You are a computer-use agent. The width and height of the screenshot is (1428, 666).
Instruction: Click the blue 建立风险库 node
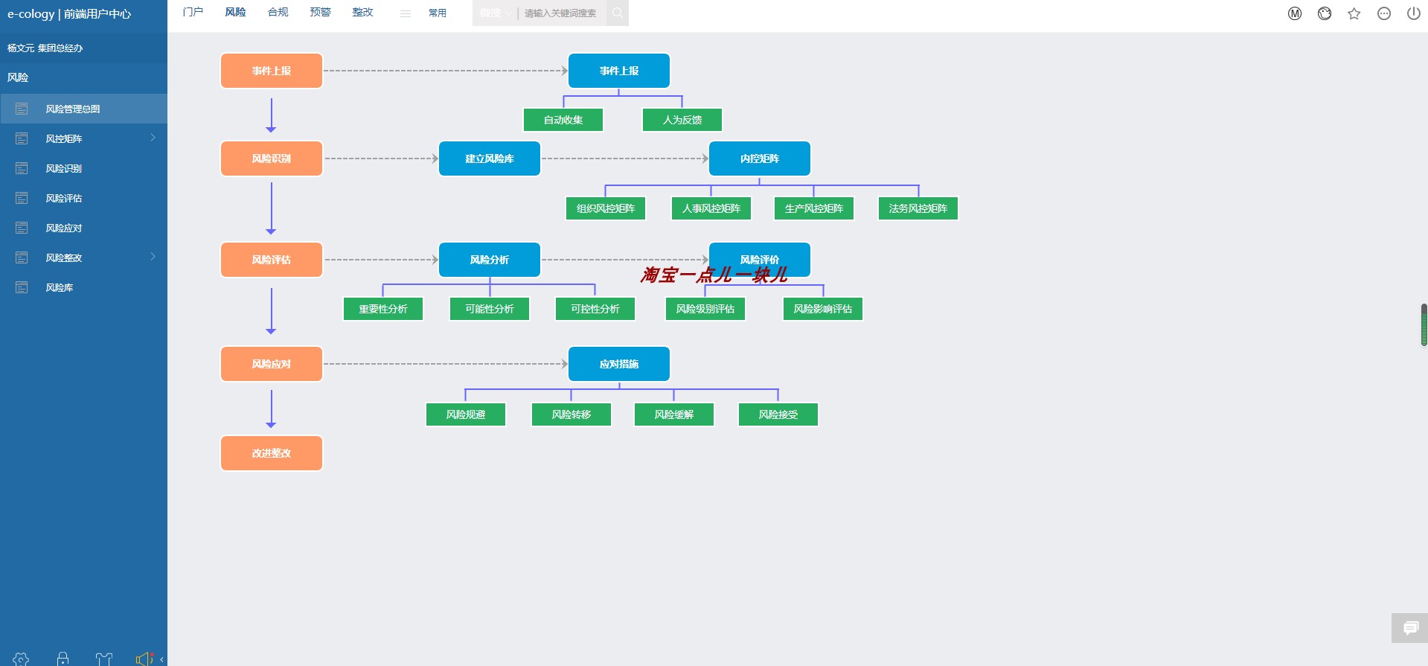490,159
